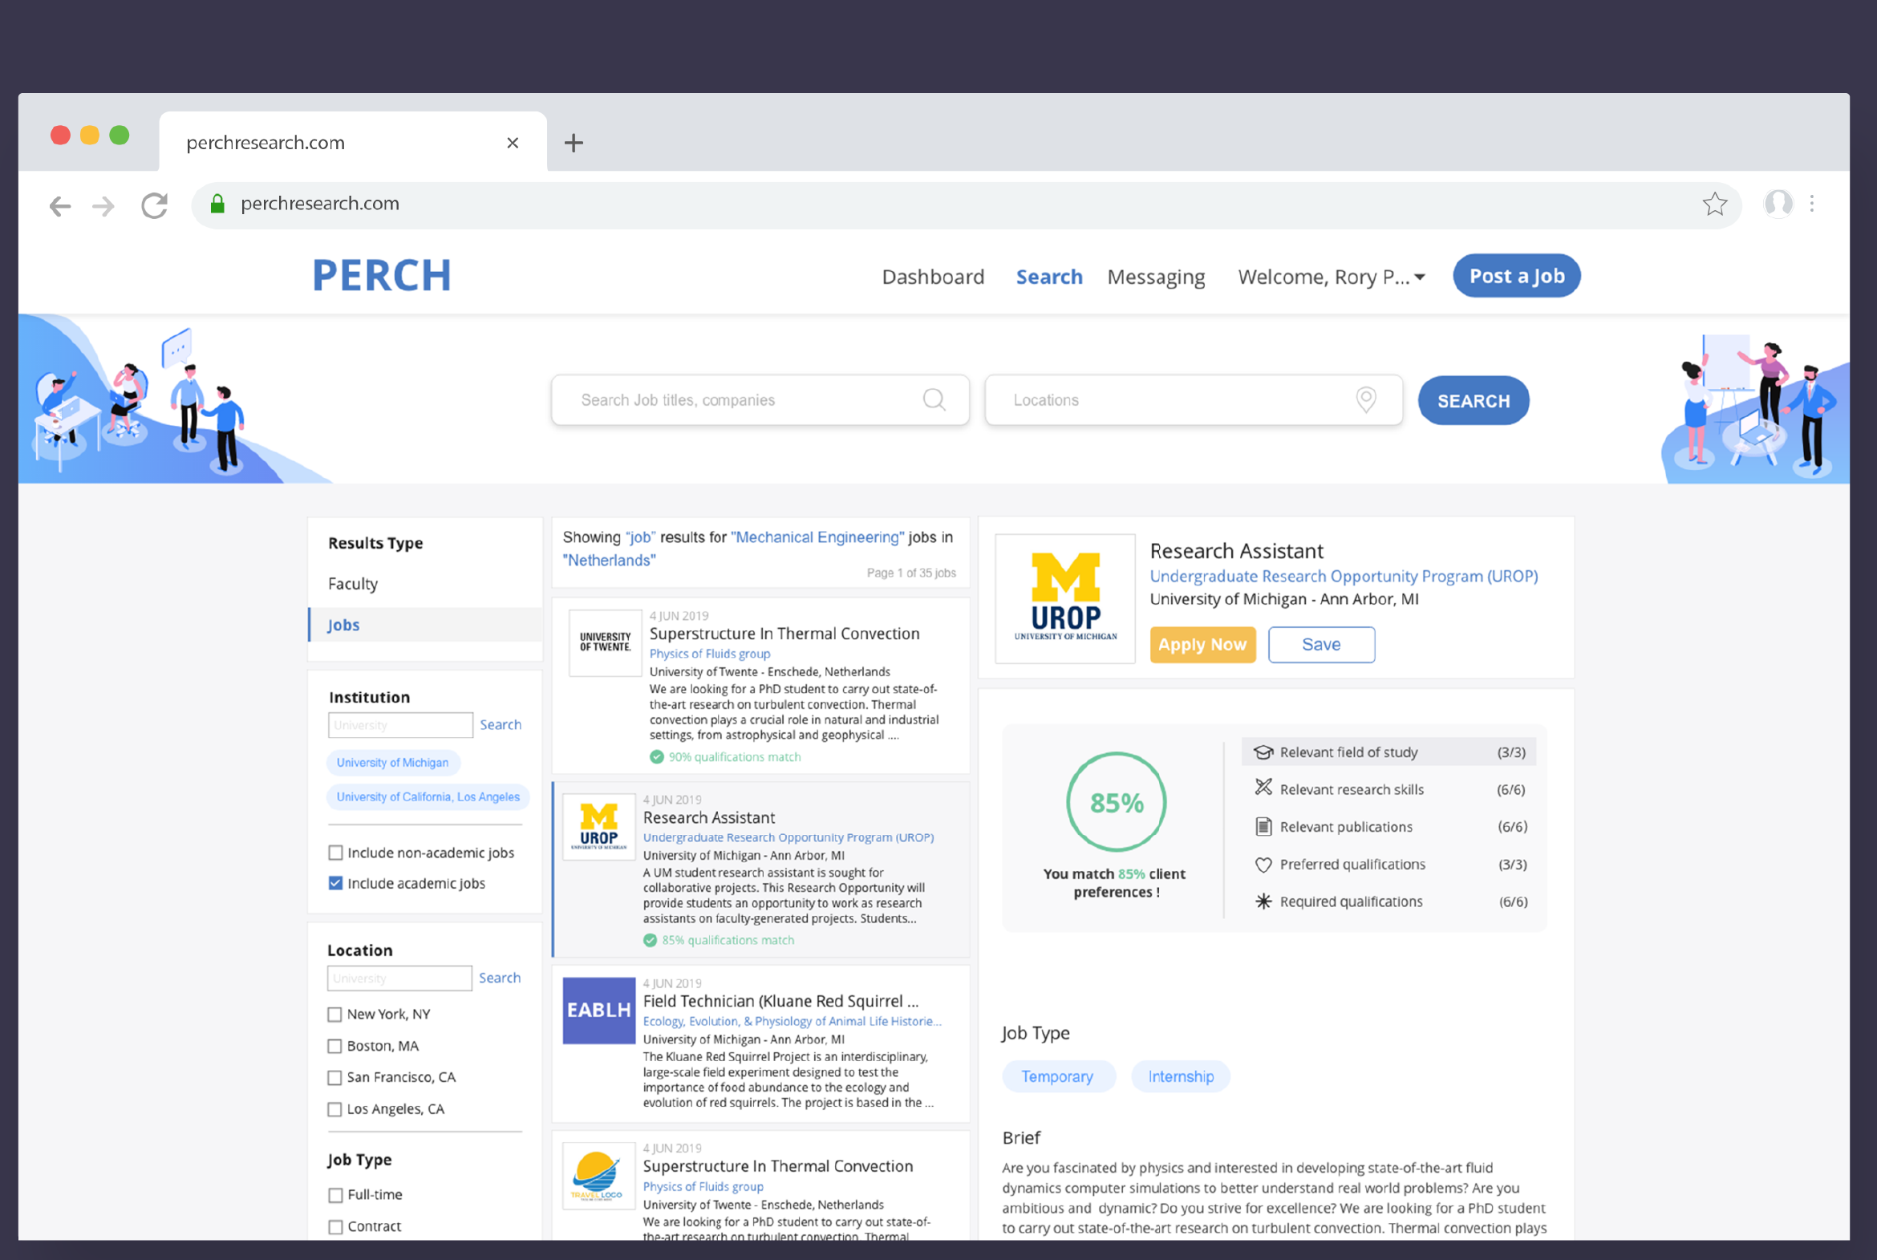Tick the Full-time job type checkbox
The height and width of the screenshot is (1260, 1877).
coord(336,1195)
